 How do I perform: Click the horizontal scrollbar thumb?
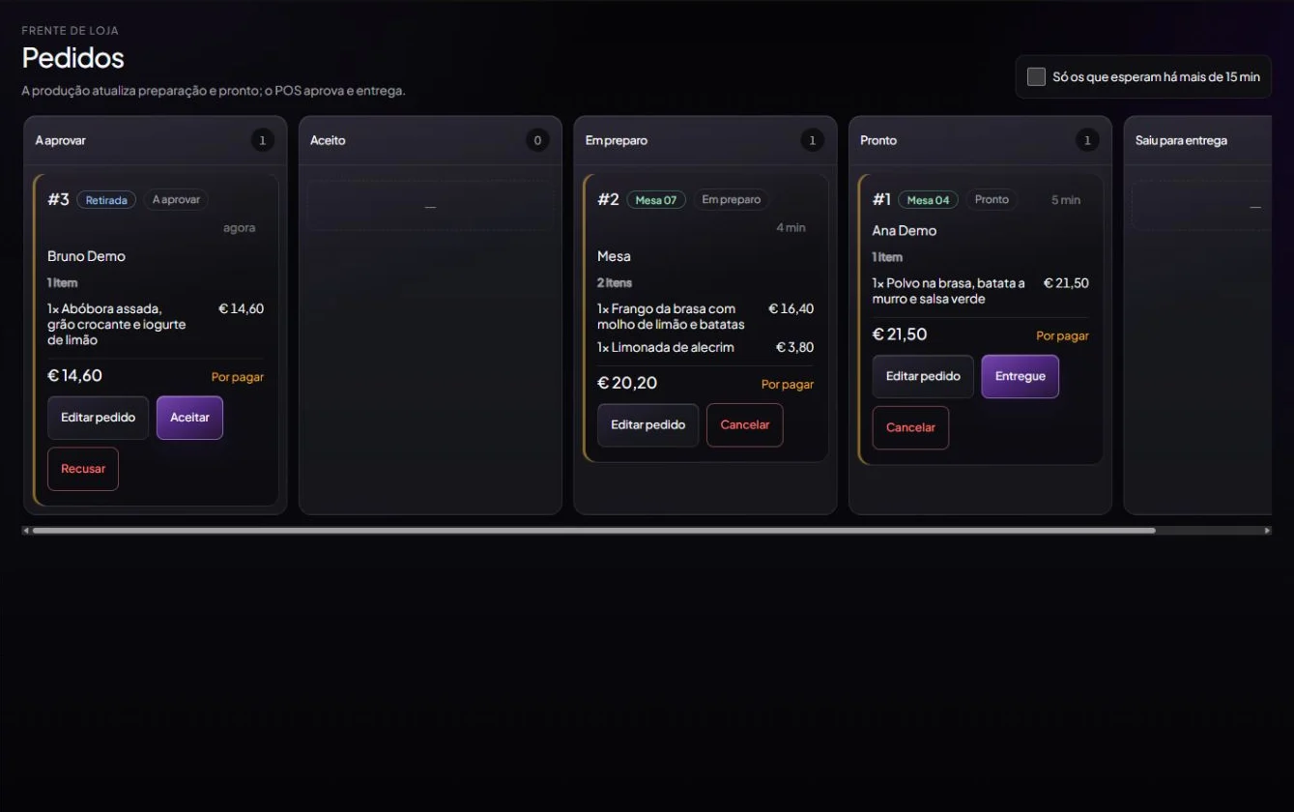tap(593, 531)
